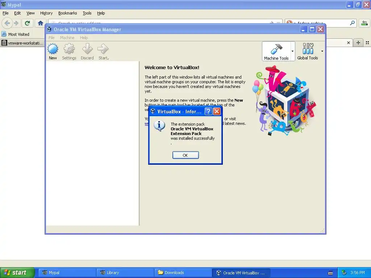
Task: Select Global Tools button
Action: coord(307,51)
